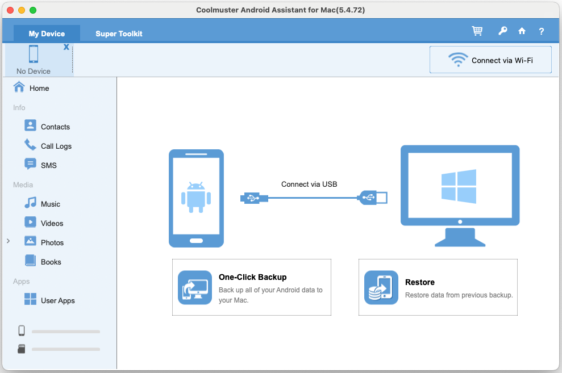Go to Home in the sidebar
562x373 pixels.
coord(40,87)
